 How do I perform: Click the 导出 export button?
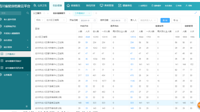(175, 20)
